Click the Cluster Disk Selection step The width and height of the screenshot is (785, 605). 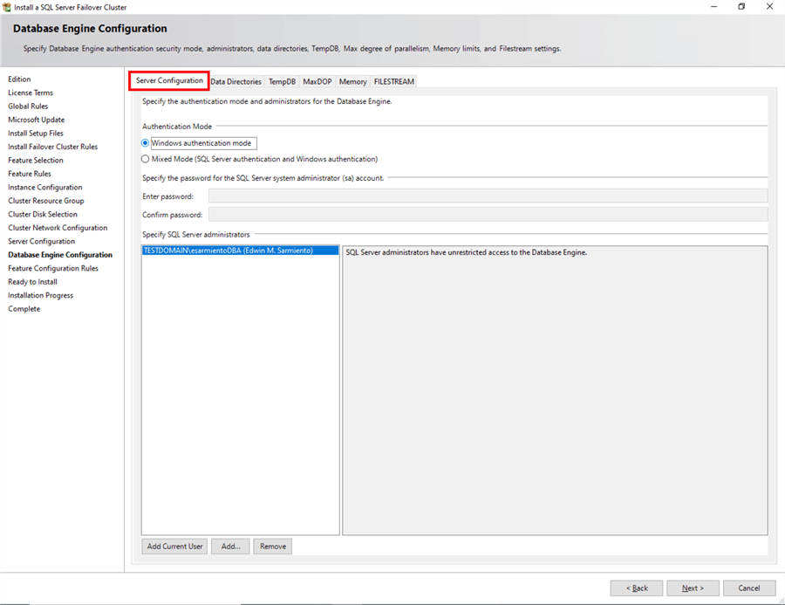coord(43,215)
